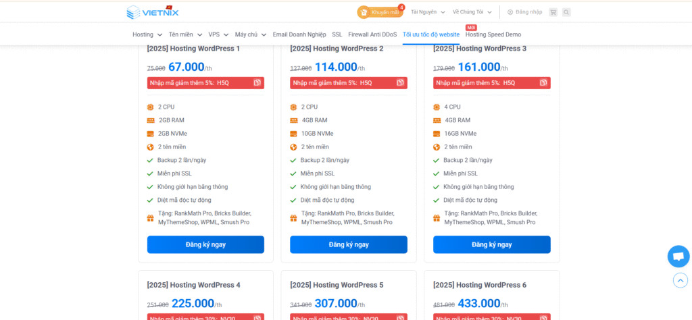This screenshot has height=320, width=692.
Task: Open Hosting Speed Demo page
Action: [x=493, y=34]
